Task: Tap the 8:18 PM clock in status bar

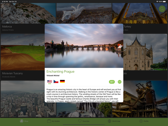Action: pos(5,2)
